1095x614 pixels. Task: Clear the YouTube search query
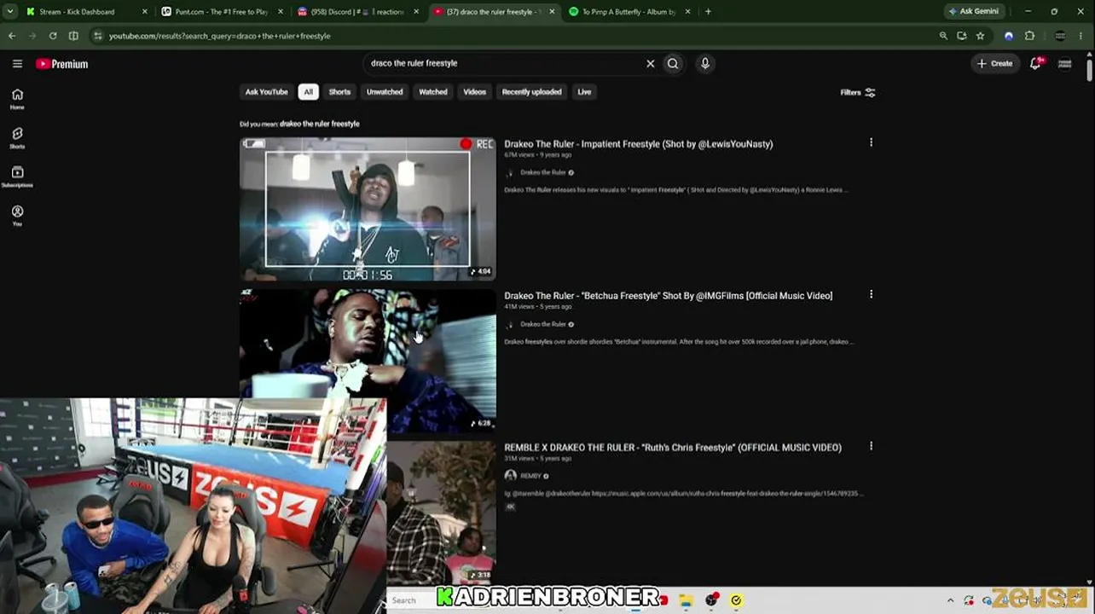click(650, 63)
